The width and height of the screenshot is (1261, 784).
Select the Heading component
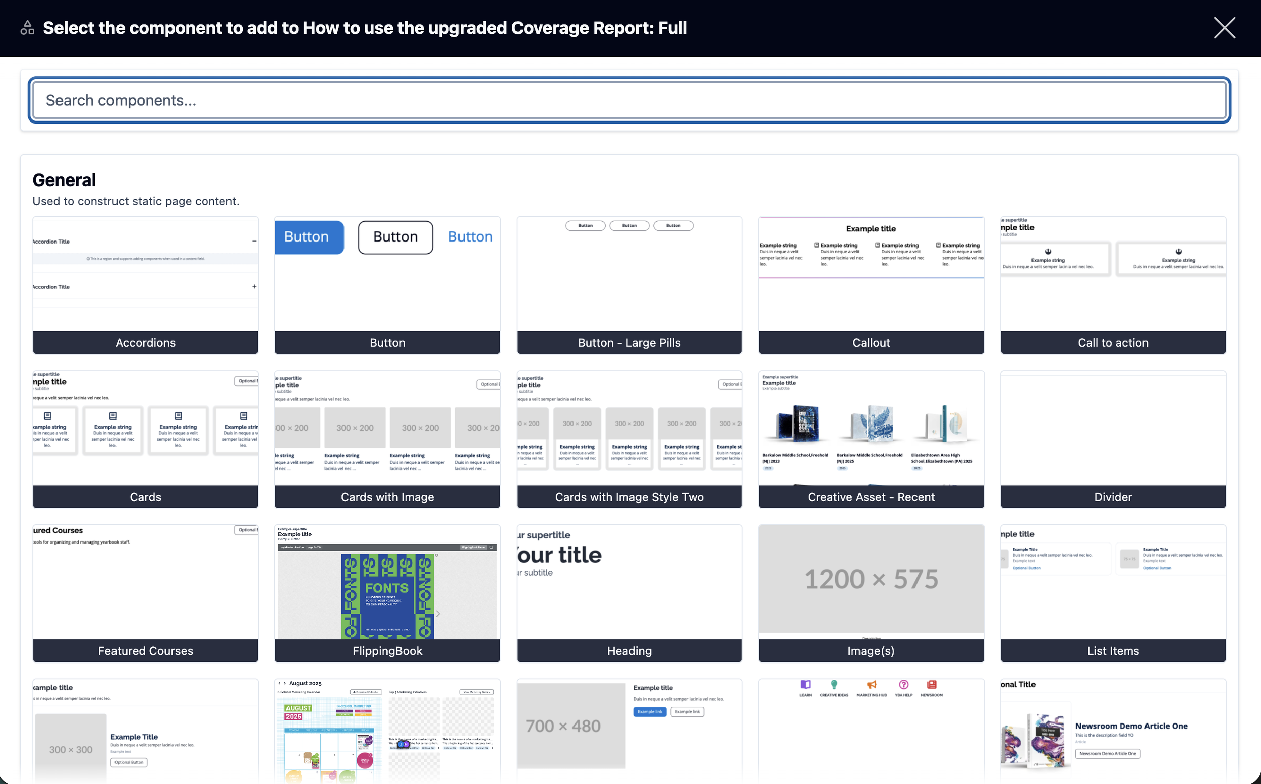629,593
